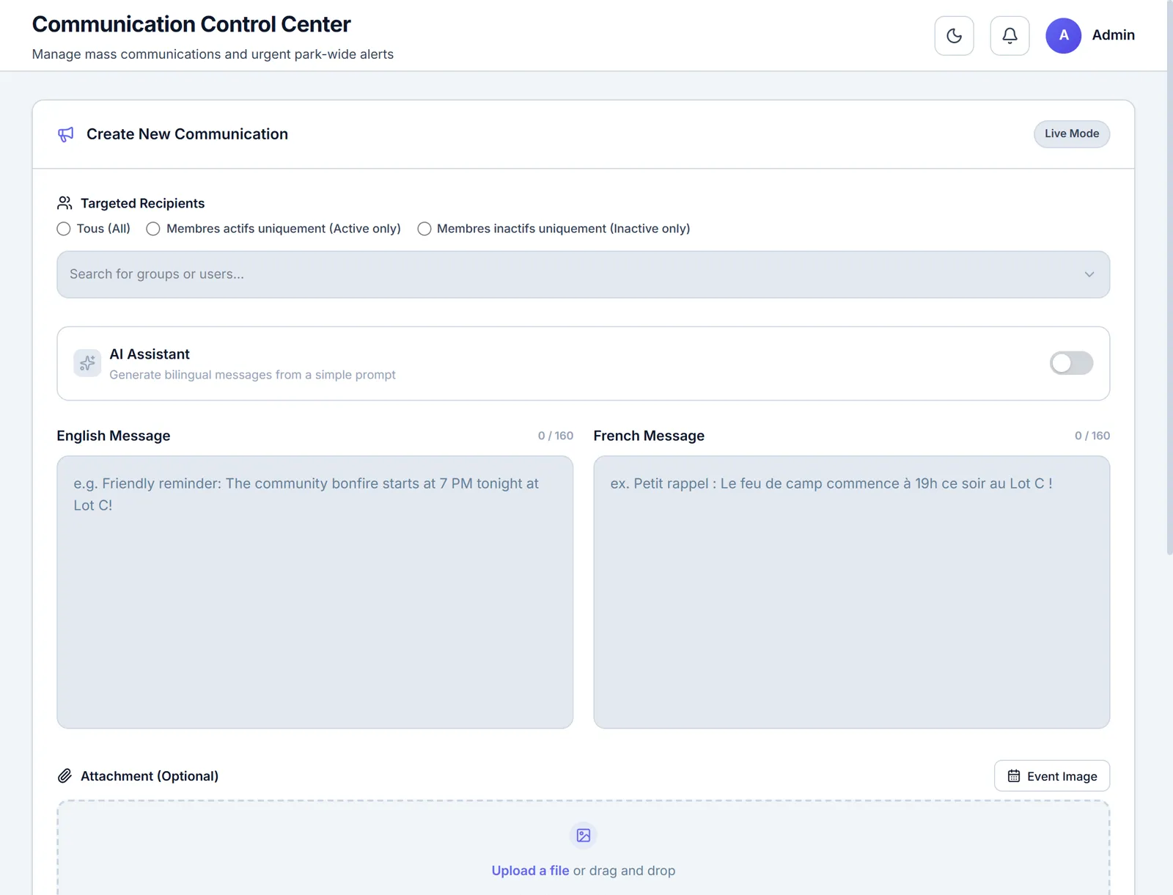The image size is (1173, 895).
Task: Click the Communication Control Center heading
Action: click(x=191, y=24)
